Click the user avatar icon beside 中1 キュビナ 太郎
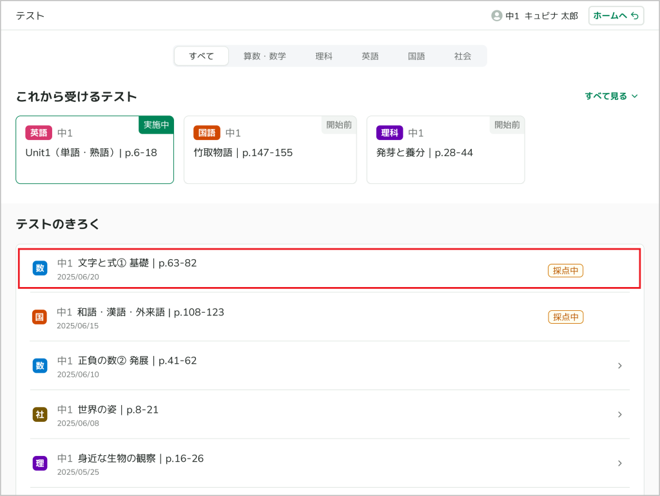 497,16
